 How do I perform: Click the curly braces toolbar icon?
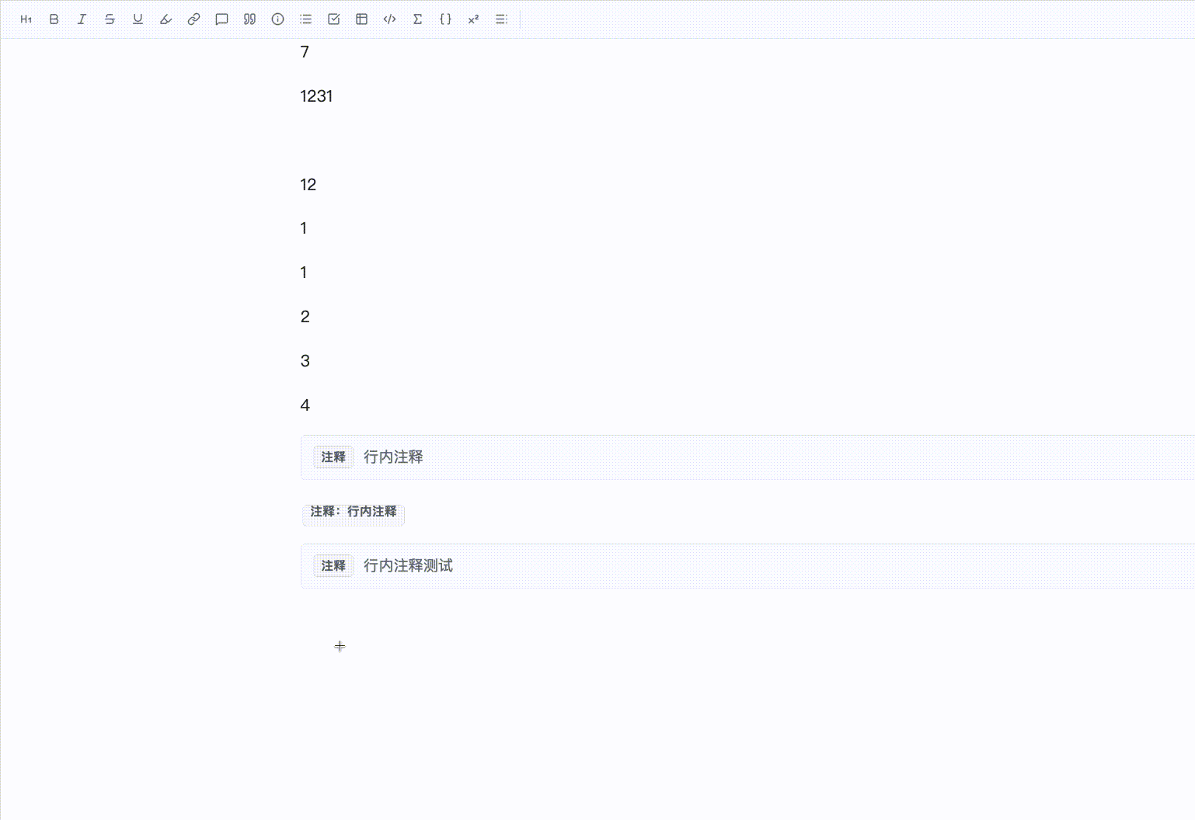(x=445, y=19)
